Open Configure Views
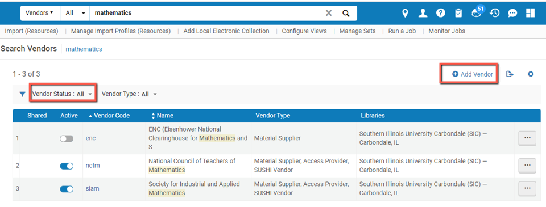This screenshot has height=207, width=546. pyautogui.click(x=304, y=31)
